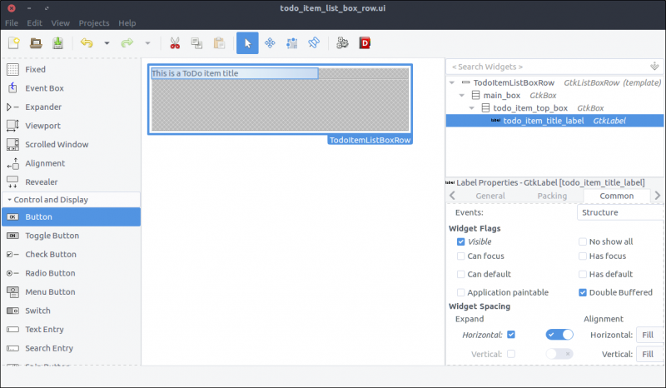The height and width of the screenshot is (388, 666).
Task: Choose Toggle Button from widget palette
Action: click(52, 236)
